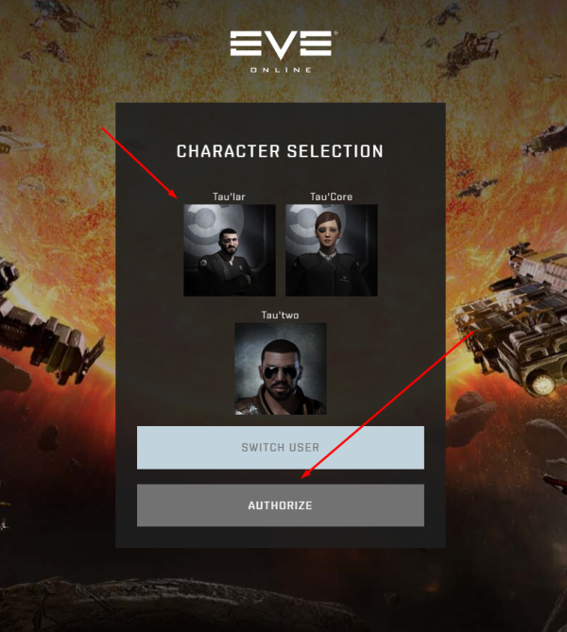Click the ONLINE text under EVE logo
This screenshot has width=567, height=632.
tap(281, 70)
